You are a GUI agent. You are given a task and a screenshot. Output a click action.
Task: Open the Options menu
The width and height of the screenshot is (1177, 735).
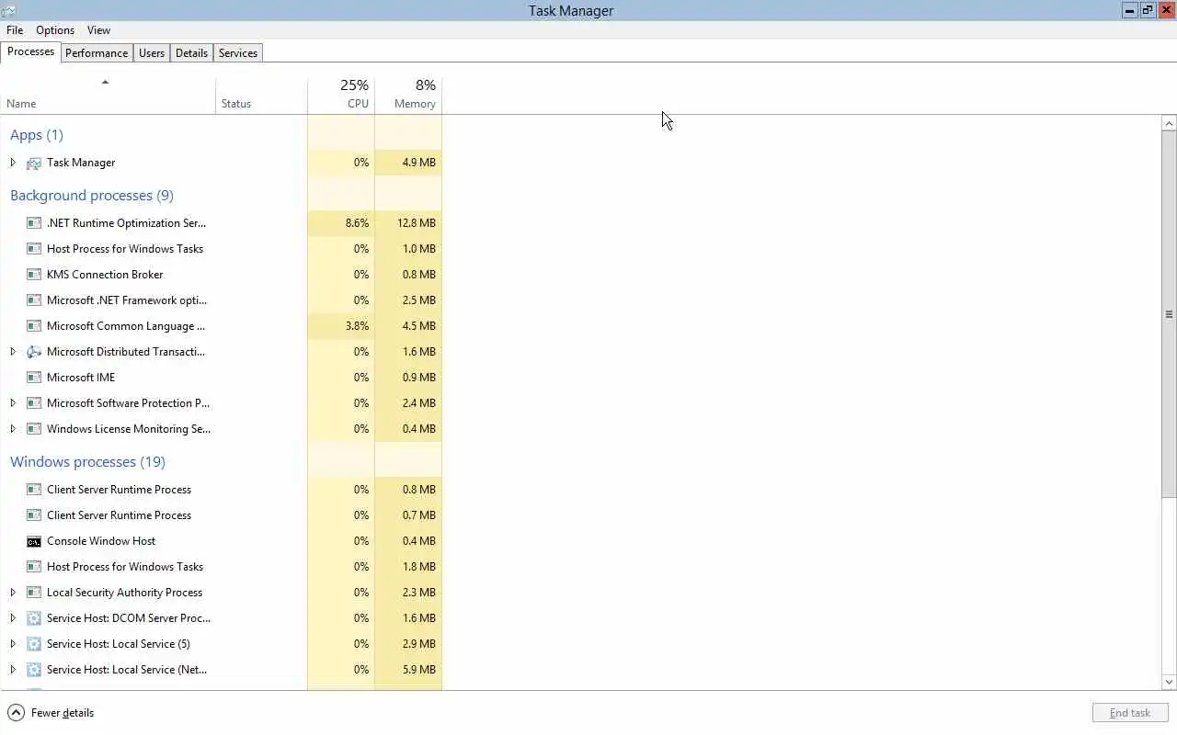(x=55, y=30)
